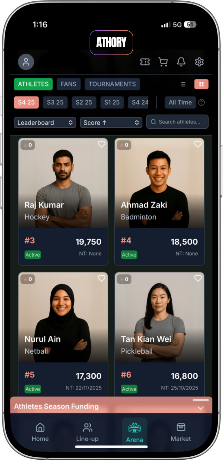Switch to the FANS tab
223x461 pixels.
69,84
